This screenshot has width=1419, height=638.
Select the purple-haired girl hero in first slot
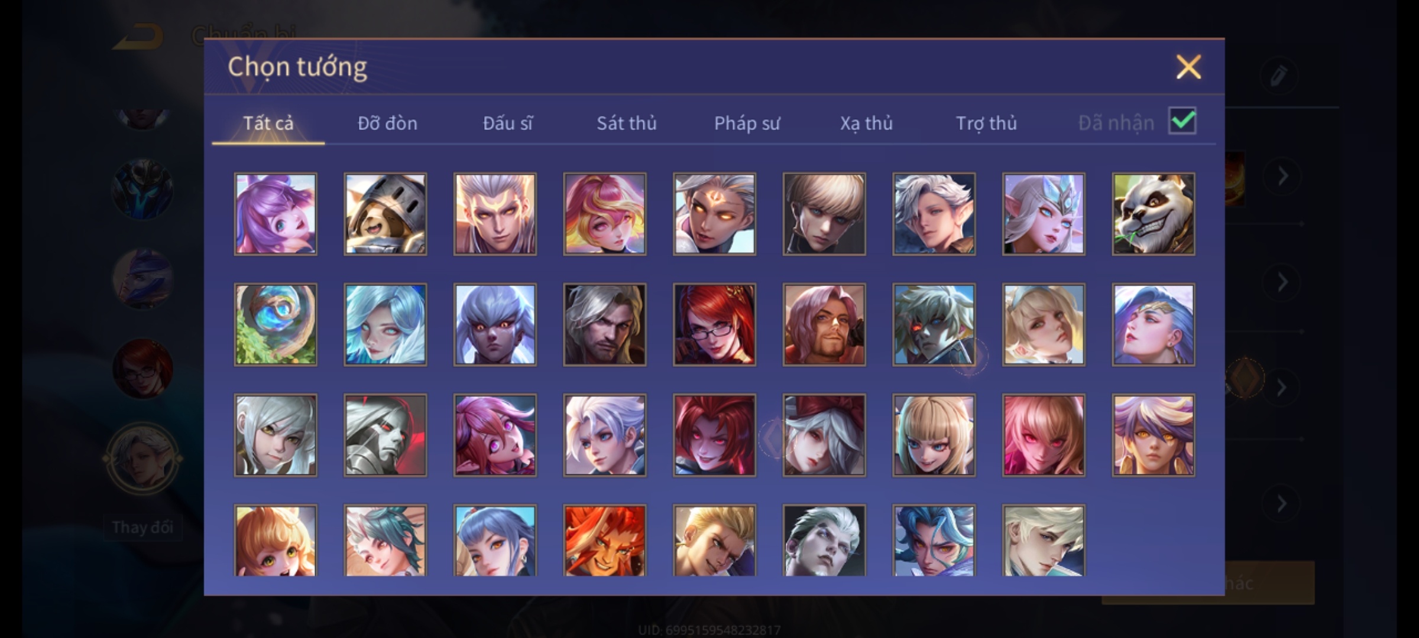(276, 214)
